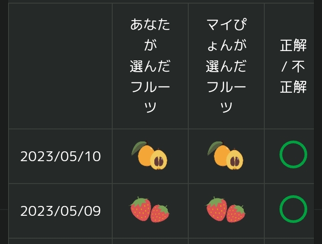The width and height of the screenshot is (322, 244).
Task: Click 選んだ in the あなた column header
Action: coord(150,66)
